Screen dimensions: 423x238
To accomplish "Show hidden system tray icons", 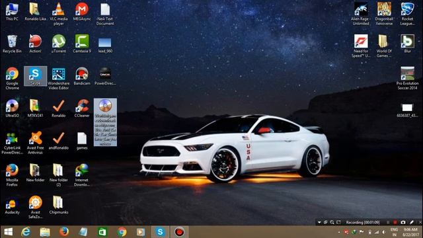I will pyautogui.click(x=339, y=232).
